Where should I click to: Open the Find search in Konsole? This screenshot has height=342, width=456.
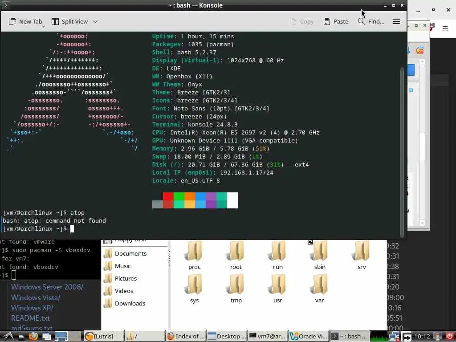coord(371,21)
